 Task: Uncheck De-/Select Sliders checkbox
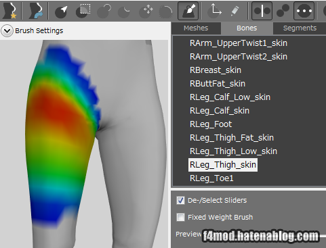point(180,200)
